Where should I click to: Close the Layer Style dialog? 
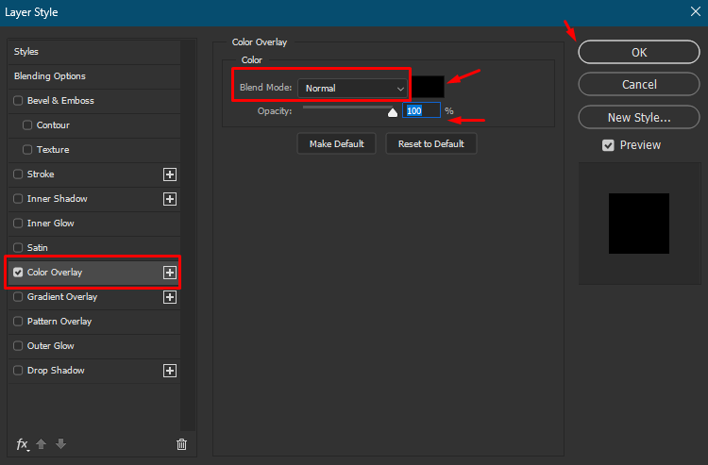coord(696,11)
